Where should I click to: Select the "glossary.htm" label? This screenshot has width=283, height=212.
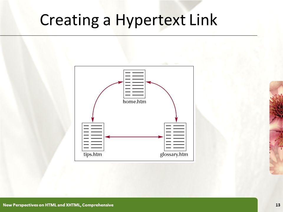174,155
